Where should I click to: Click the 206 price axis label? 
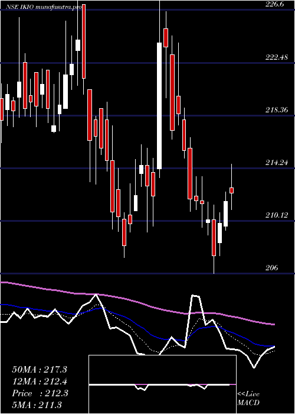click(x=272, y=268)
